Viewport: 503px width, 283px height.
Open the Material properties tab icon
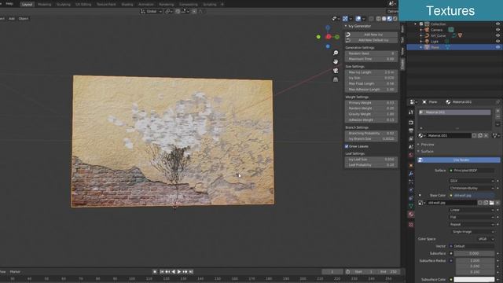point(411,215)
